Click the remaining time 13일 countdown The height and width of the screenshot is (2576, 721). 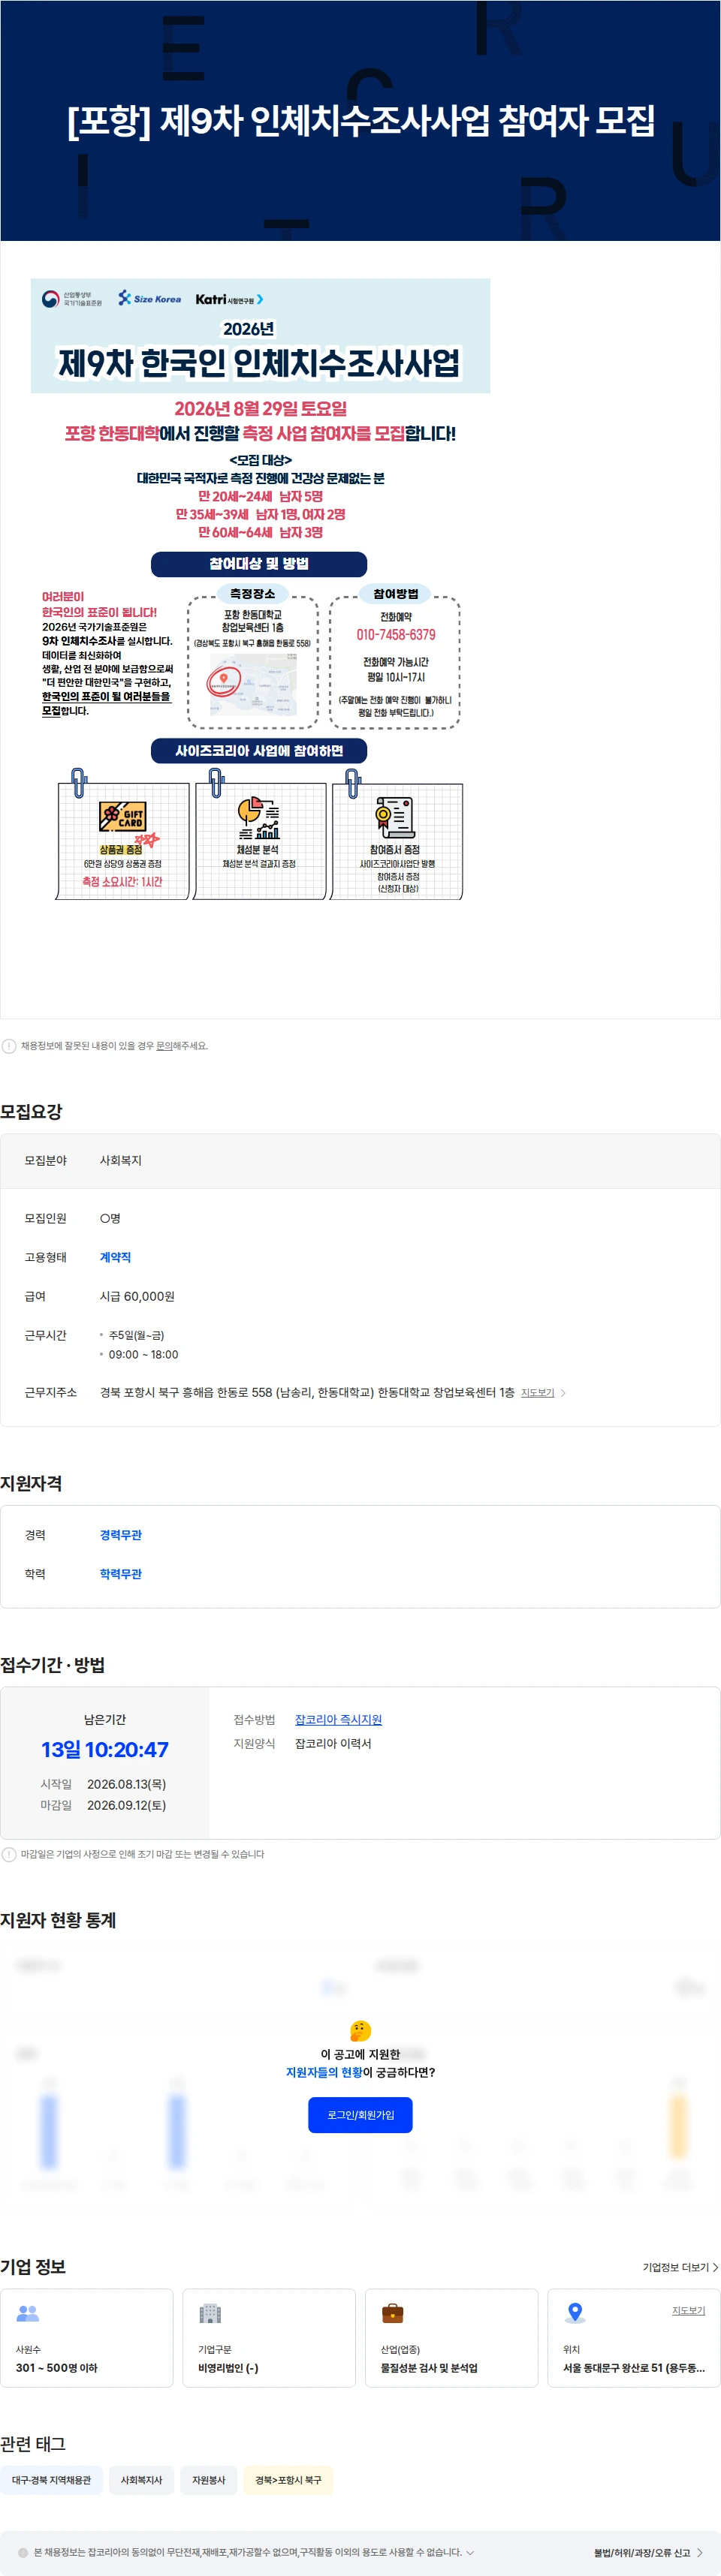(x=105, y=1749)
